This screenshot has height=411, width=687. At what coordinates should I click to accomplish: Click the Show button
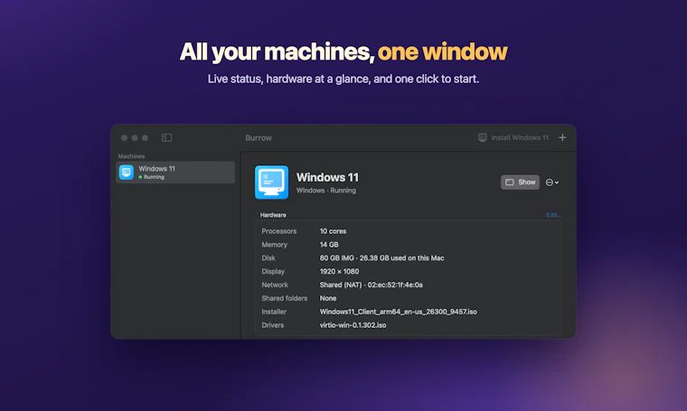coord(520,182)
